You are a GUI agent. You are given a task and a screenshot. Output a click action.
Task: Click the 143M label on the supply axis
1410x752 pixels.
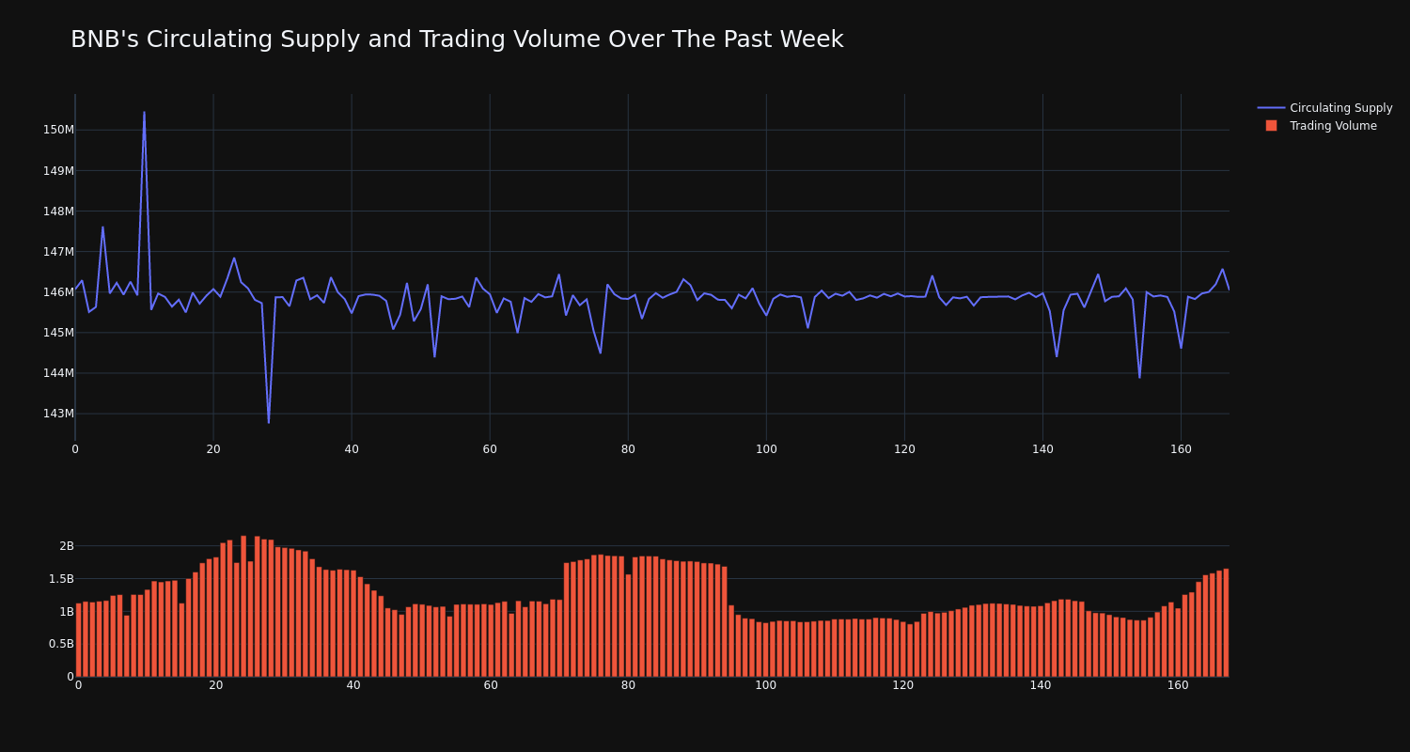pyautogui.click(x=58, y=414)
